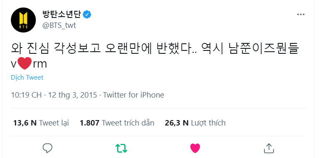This screenshot has width=324, height=158.
Task: Expand the three-dot more options menu
Action: tap(301, 15)
